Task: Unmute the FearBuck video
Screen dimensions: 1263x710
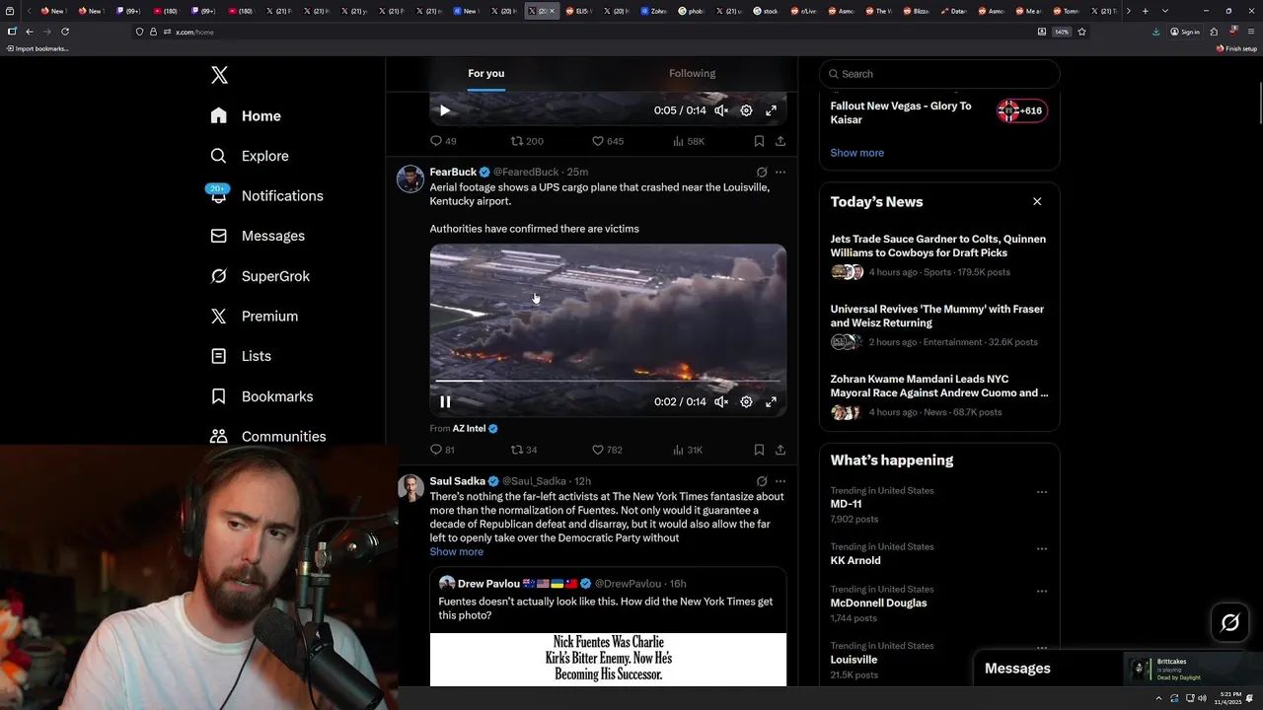Action: tap(721, 401)
